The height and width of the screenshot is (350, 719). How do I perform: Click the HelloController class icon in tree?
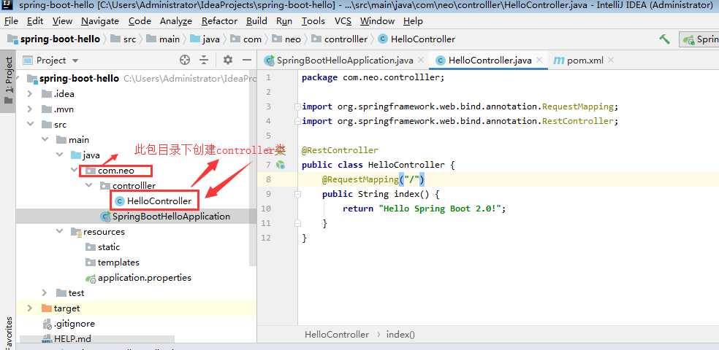120,201
